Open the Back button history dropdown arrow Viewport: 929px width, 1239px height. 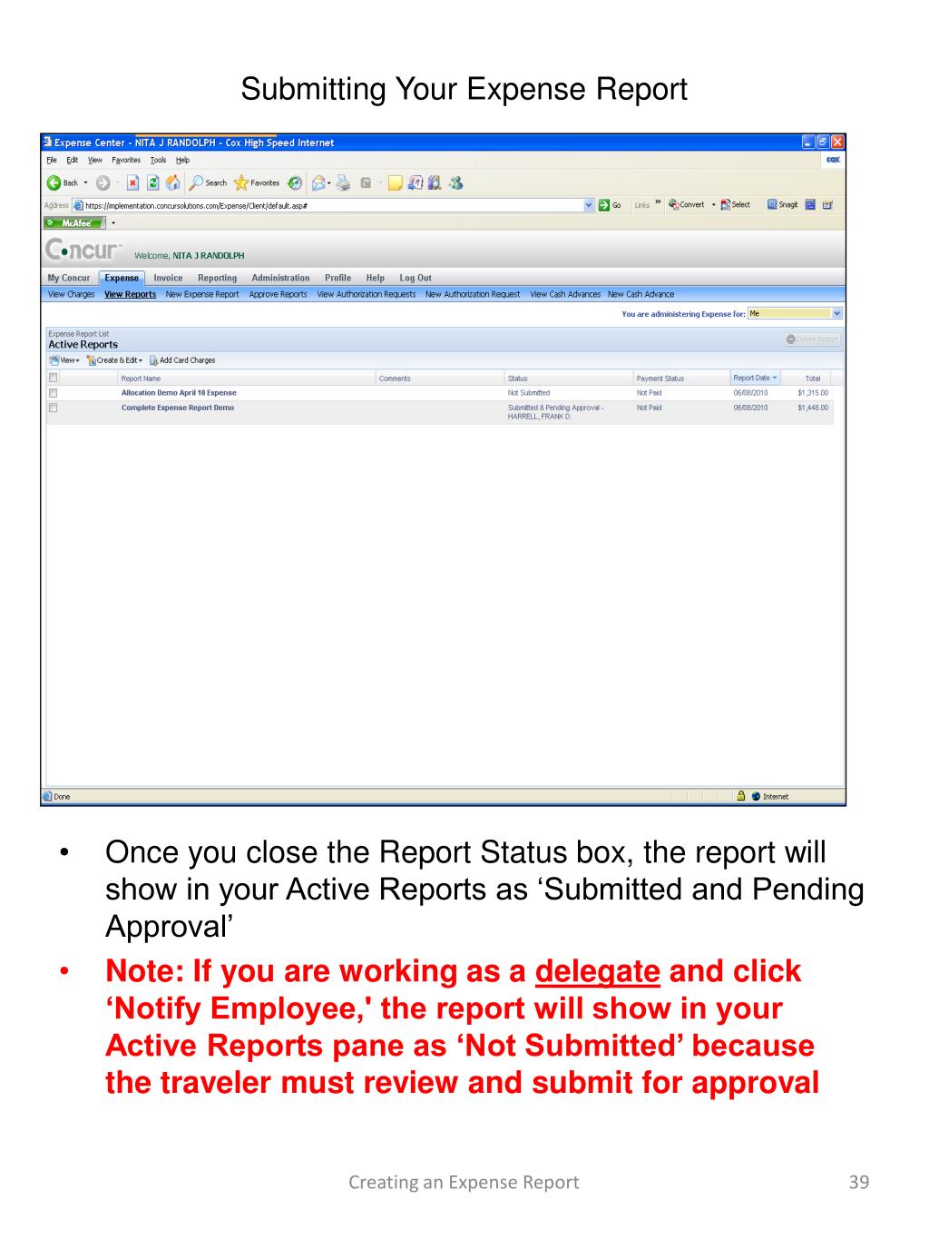point(85,182)
